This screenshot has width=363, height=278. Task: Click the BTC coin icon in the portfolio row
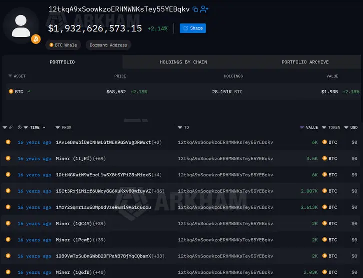[11, 91]
